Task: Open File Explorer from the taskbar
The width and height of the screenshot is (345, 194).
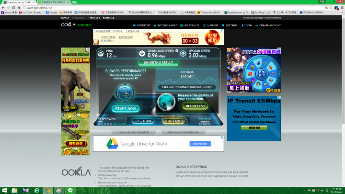Action: [x=14, y=191]
